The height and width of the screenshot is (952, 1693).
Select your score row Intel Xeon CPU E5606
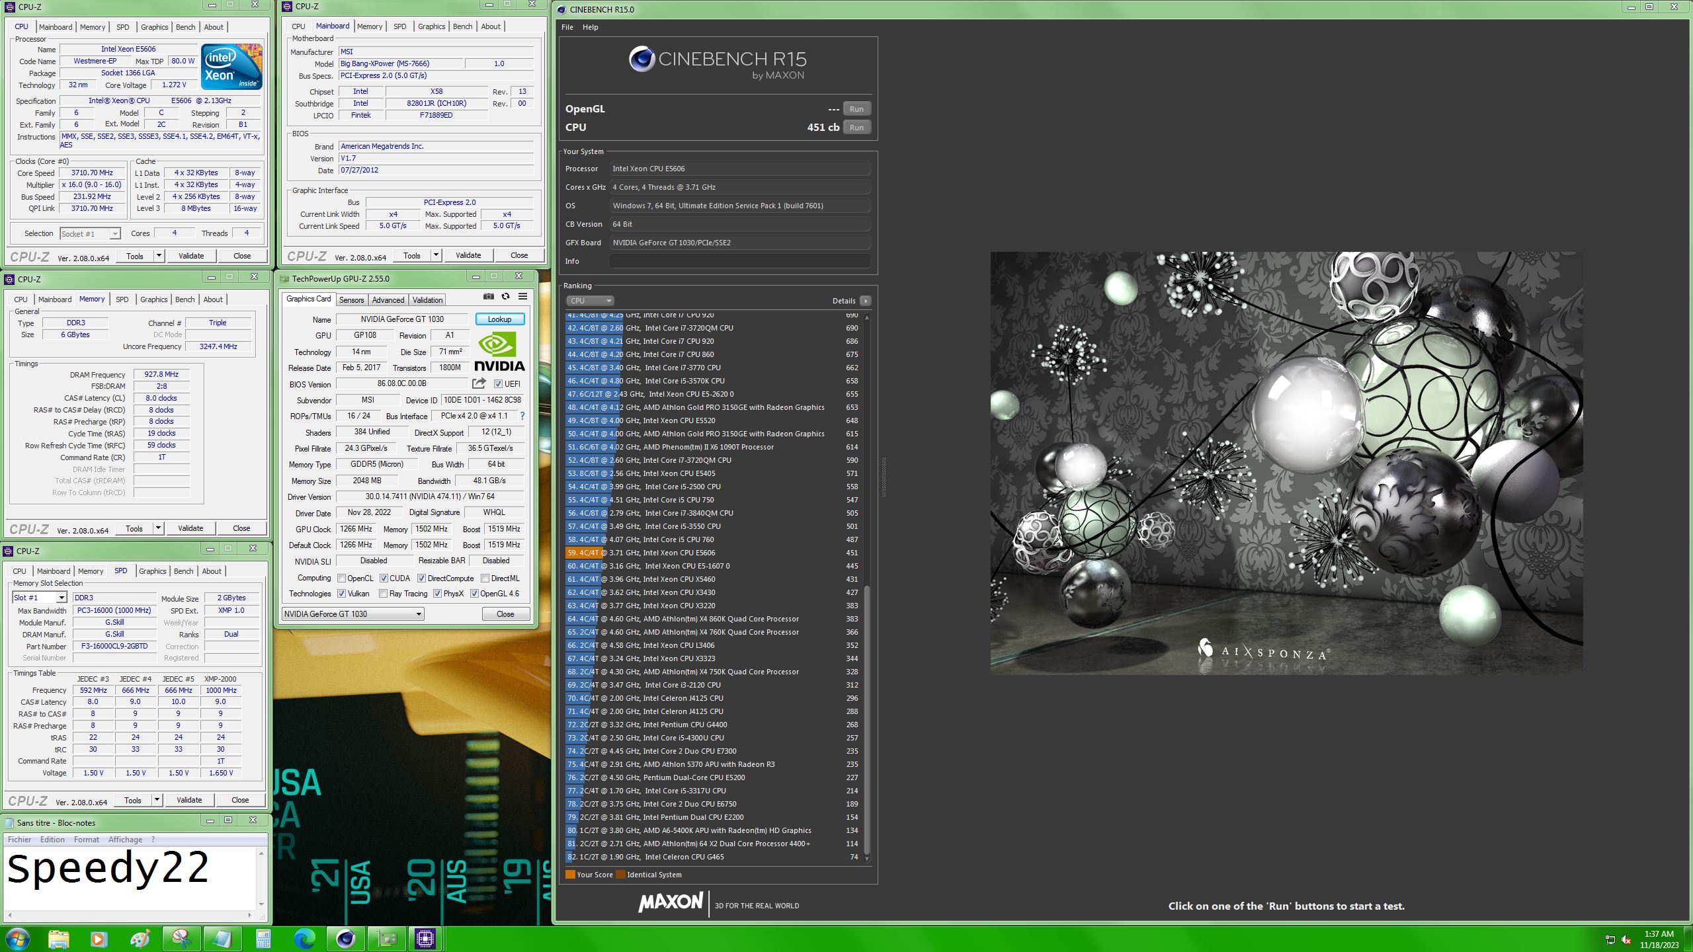coord(713,553)
